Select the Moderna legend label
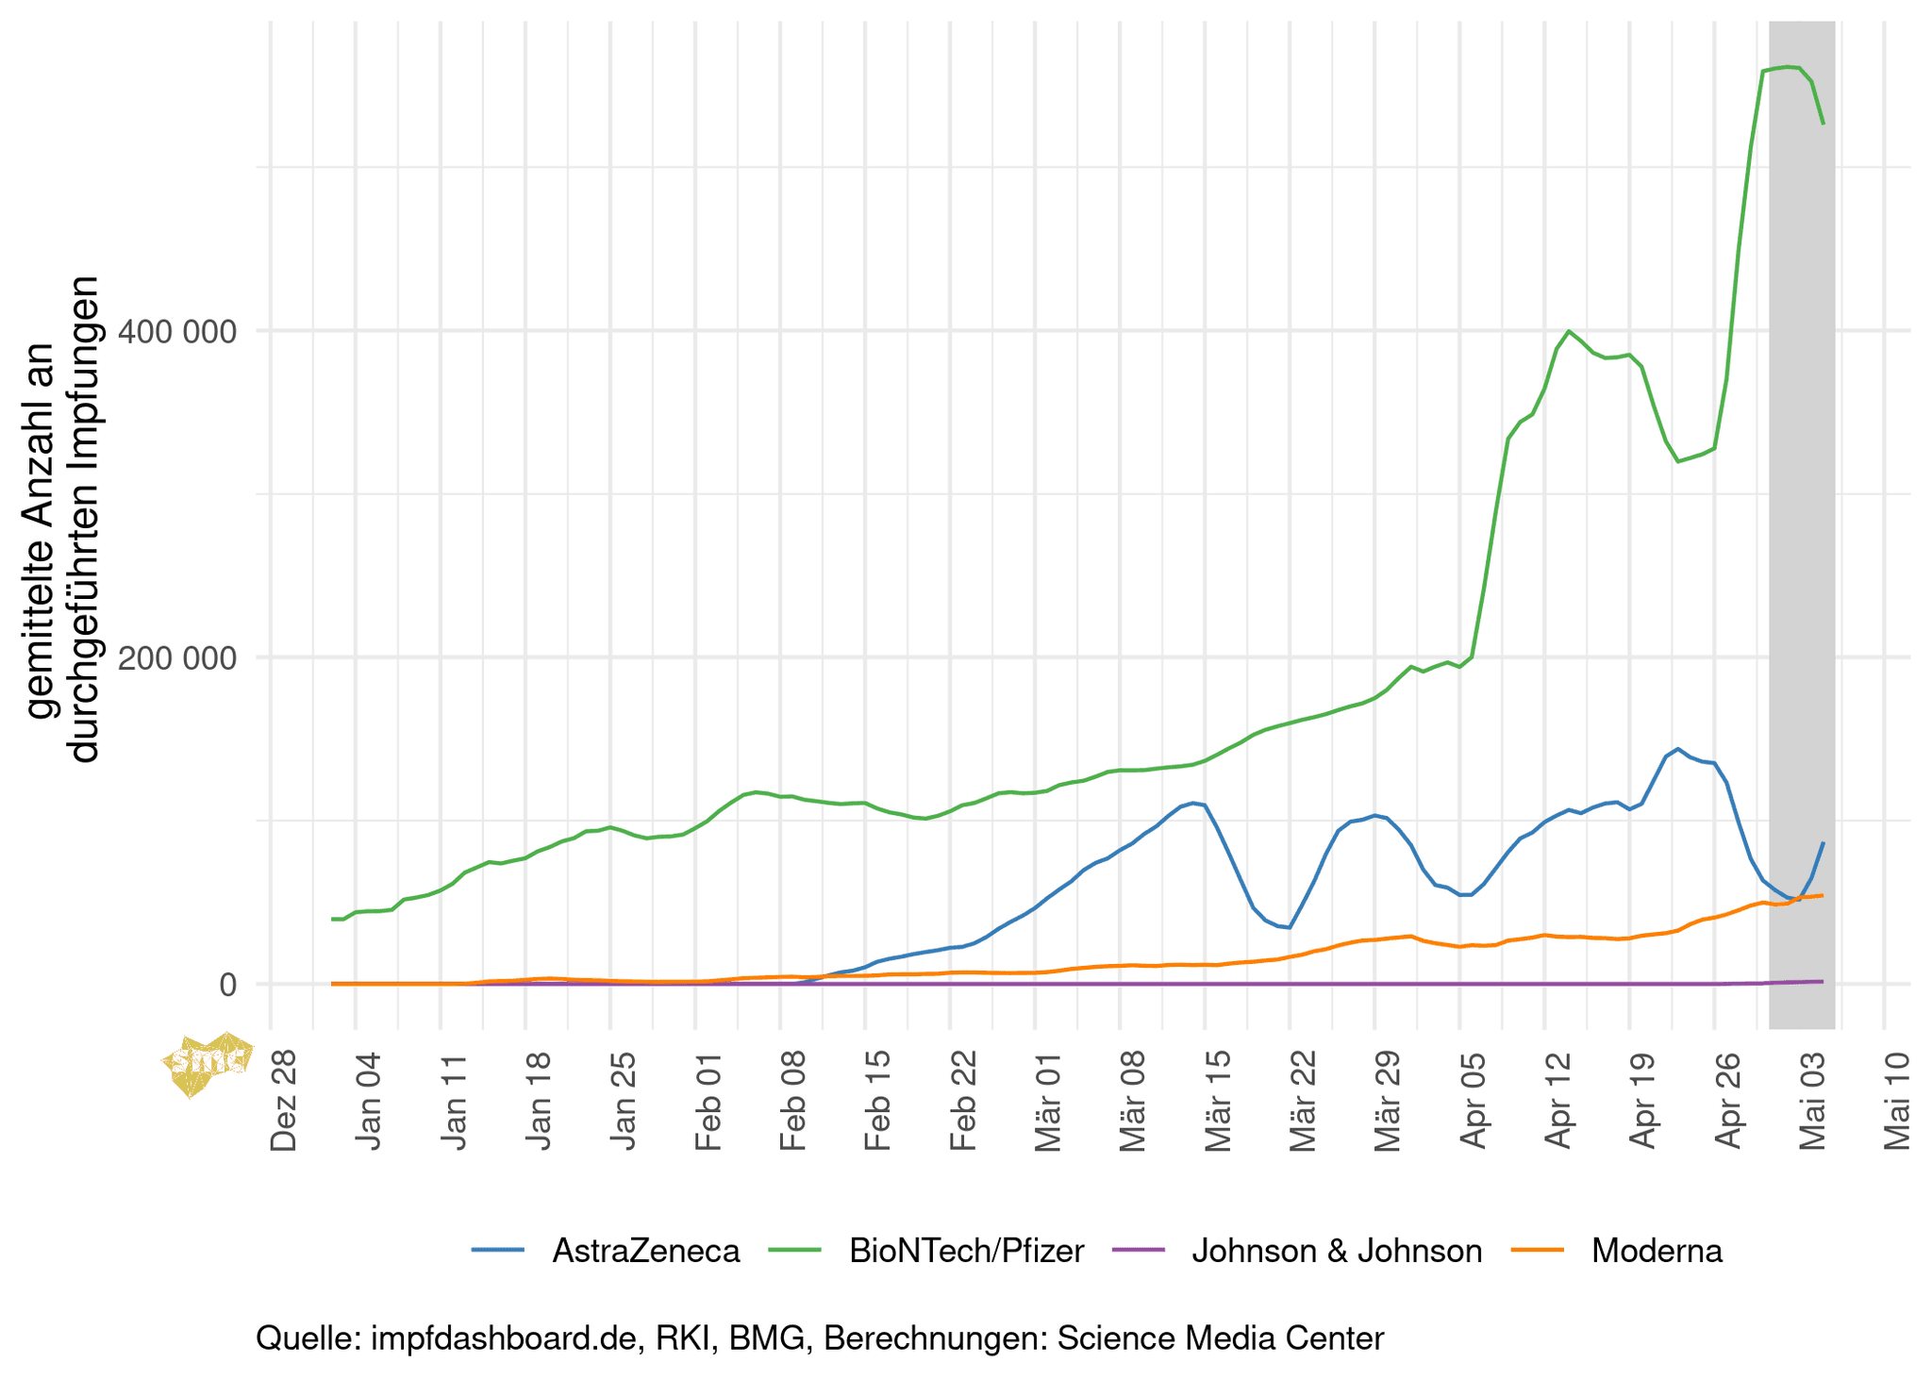The width and height of the screenshot is (1932, 1379). tap(1657, 1251)
